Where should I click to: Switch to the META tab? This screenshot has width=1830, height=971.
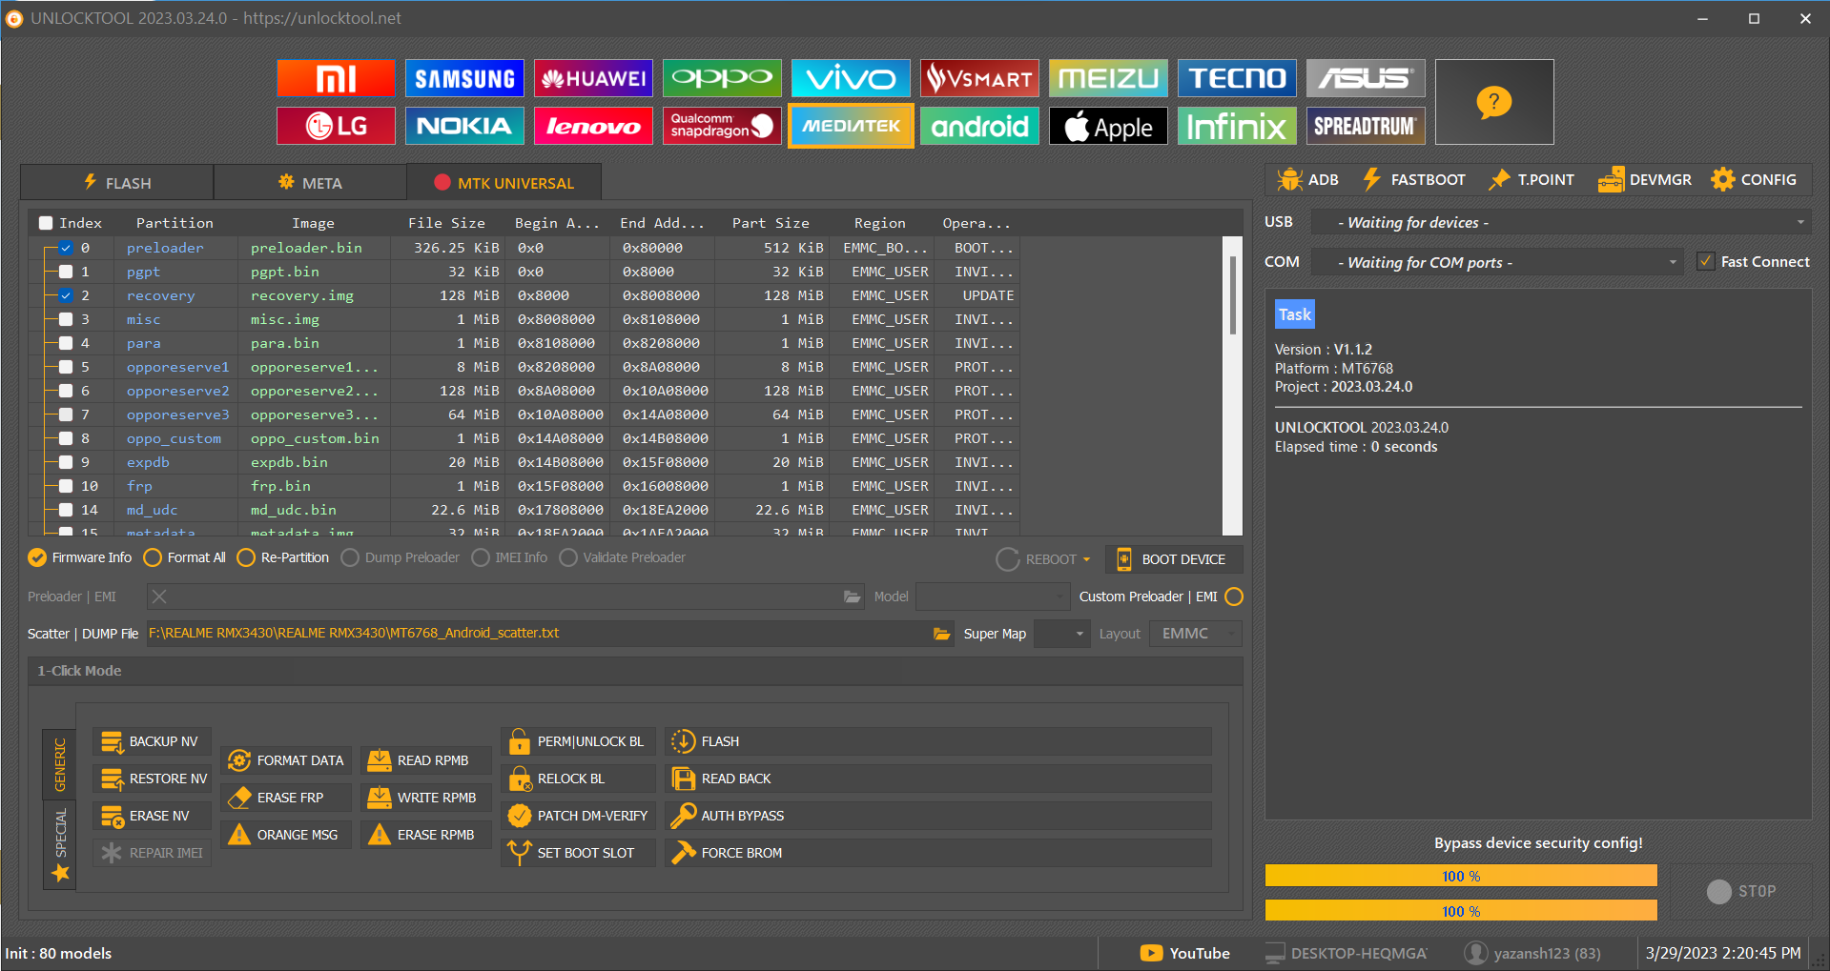[310, 182]
